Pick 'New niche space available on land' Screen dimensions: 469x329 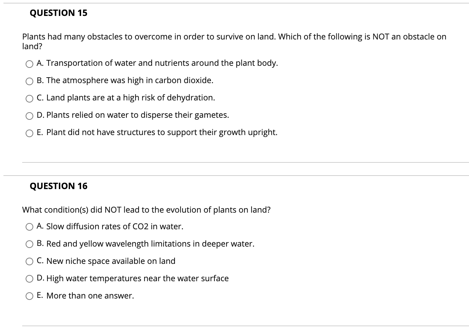click(x=29, y=261)
